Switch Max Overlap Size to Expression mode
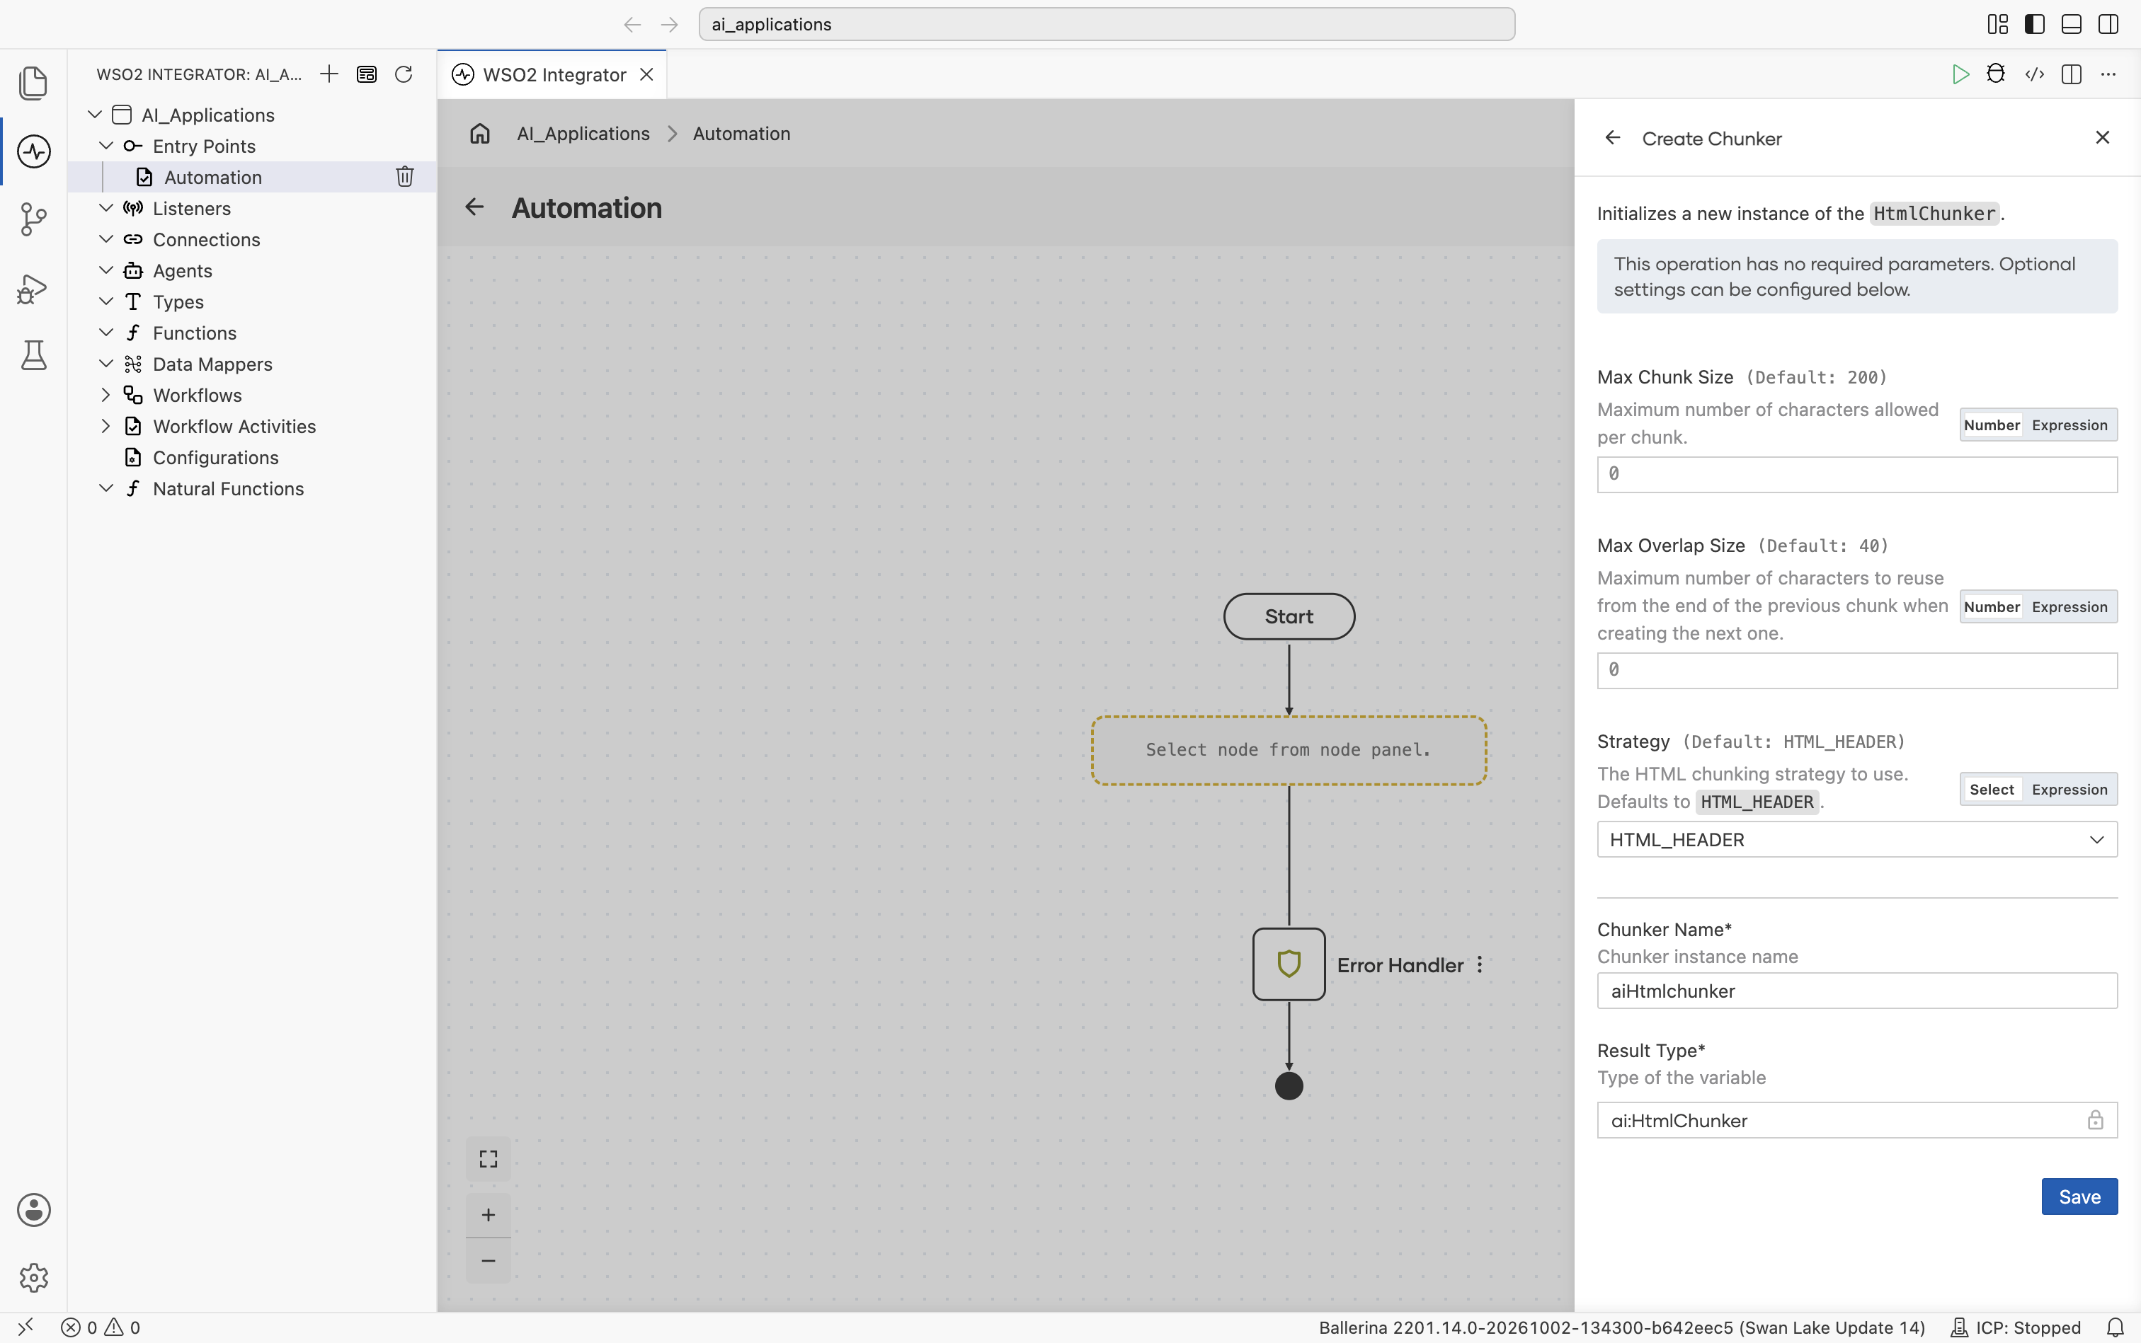This screenshot has height=1343, width=2141. point(2069,606)
